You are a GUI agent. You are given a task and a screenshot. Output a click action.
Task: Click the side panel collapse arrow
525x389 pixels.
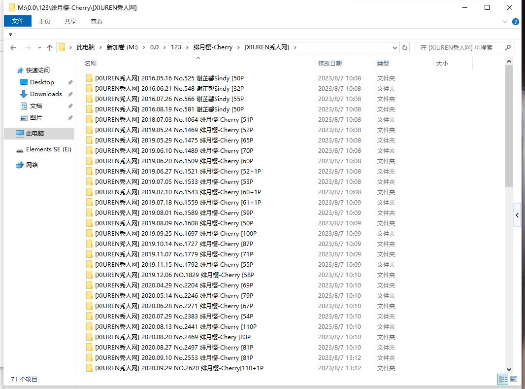click(x=517, y=215)
